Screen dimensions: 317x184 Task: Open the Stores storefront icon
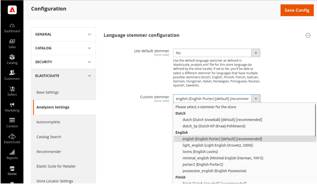coord(12,169)
